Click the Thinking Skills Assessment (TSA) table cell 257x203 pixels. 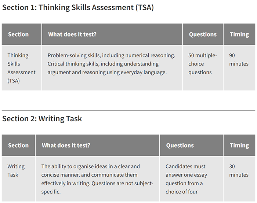click(21, 68)
